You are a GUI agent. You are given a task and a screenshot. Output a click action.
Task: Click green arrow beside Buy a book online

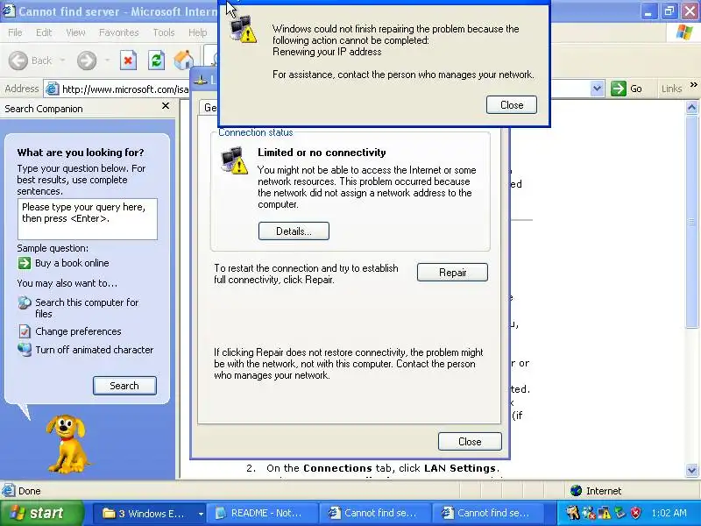point(25,263)
